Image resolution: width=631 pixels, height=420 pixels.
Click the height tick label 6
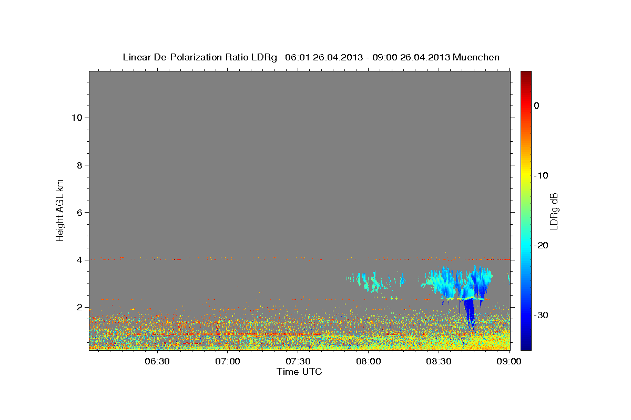(79, 212)
